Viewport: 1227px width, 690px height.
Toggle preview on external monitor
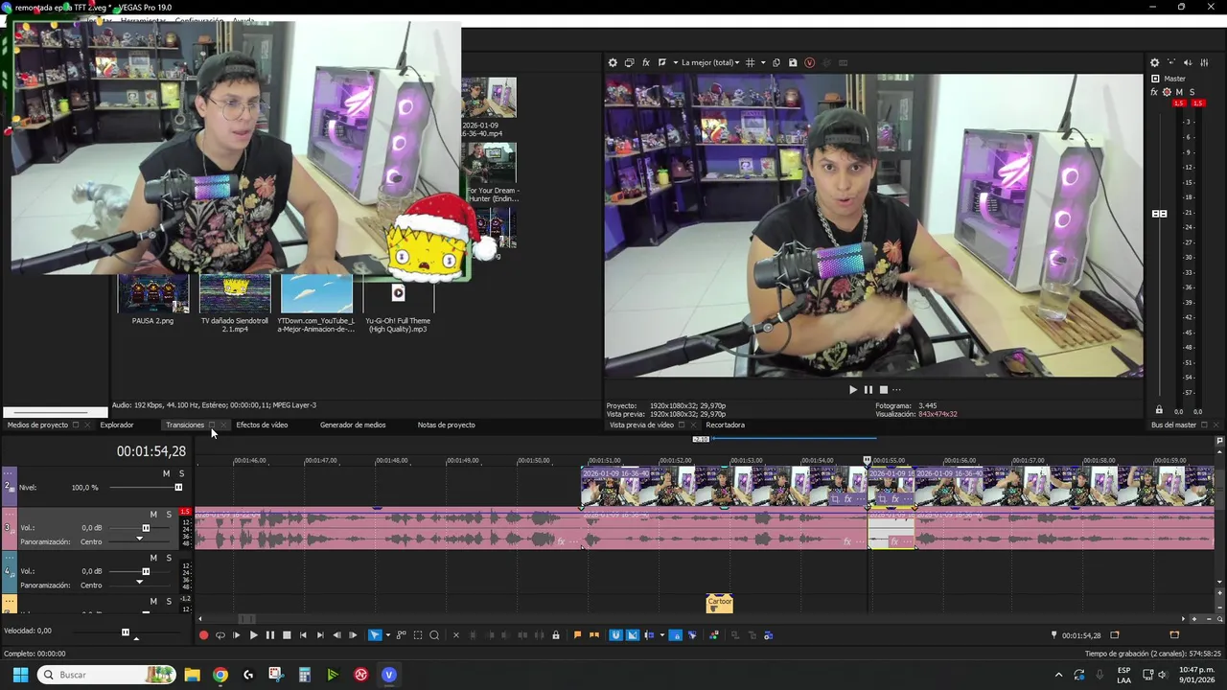pyautogui.click(x=629, y=62)
